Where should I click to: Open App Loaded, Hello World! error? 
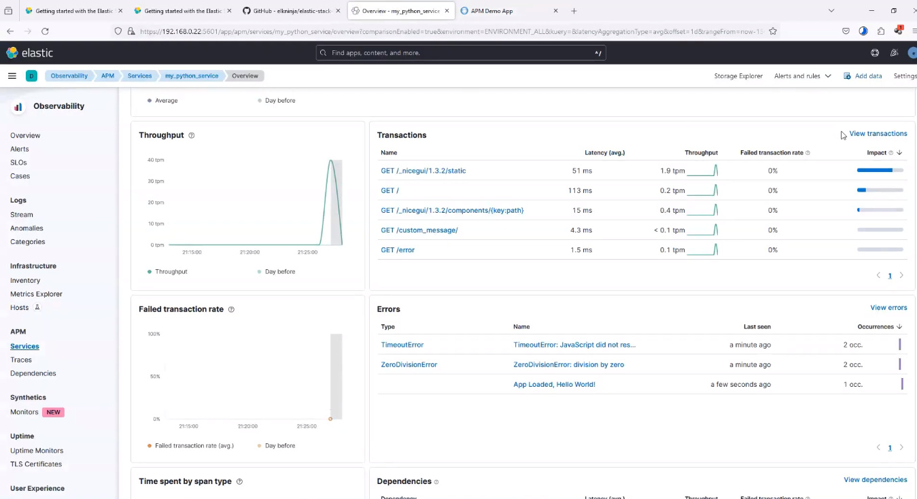[x=554, y=384]
